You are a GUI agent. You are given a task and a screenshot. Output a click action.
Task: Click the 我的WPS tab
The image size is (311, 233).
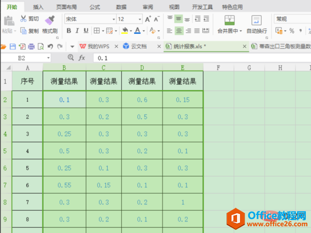pos(95,47)
